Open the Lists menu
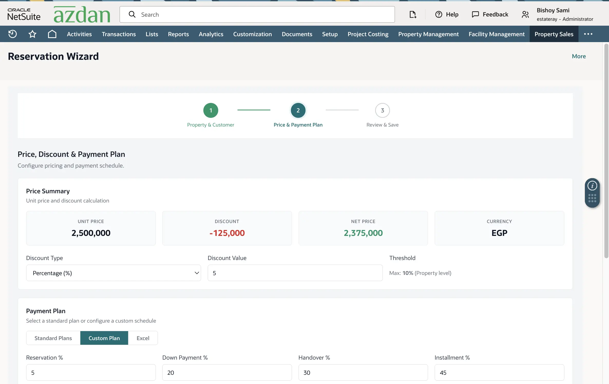 tap(152, 34)
